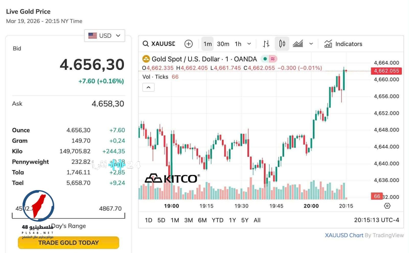
Task: Click the Add symbol plus icon
Action: 188,44
